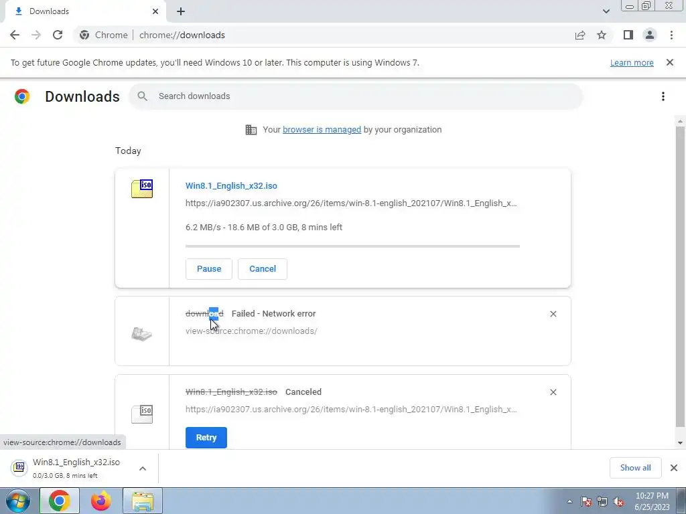686x514 pixels.
Task: Retry the canceled ISO download
Action: pos(206,438)
